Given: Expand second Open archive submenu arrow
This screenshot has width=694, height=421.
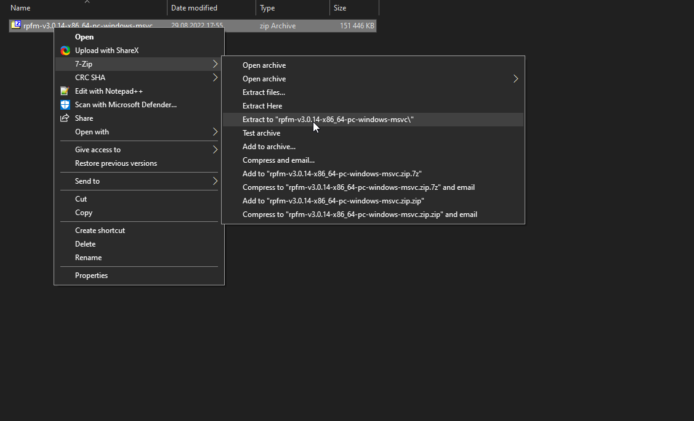Looking at the screenshot, I should [515, 79].
